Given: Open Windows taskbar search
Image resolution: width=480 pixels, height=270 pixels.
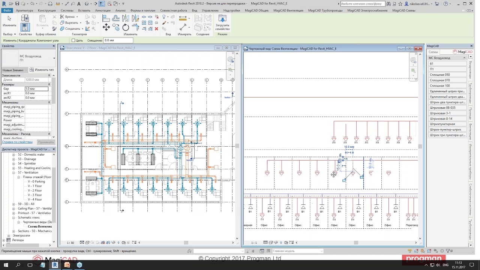Looking at the screenshot, I should pos(18,265).
